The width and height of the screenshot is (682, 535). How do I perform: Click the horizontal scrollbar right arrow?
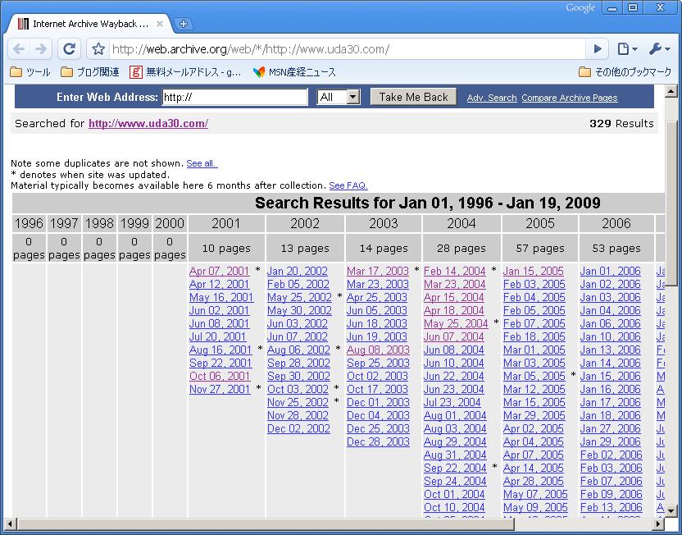tap(658, 524)
